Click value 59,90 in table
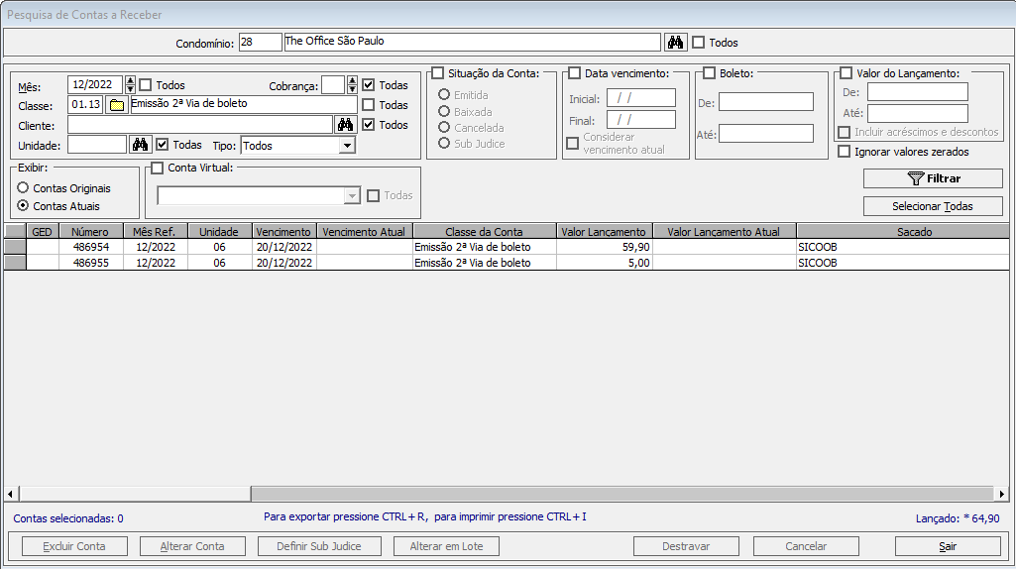1016x569 pixels. (x=604, y=247)
